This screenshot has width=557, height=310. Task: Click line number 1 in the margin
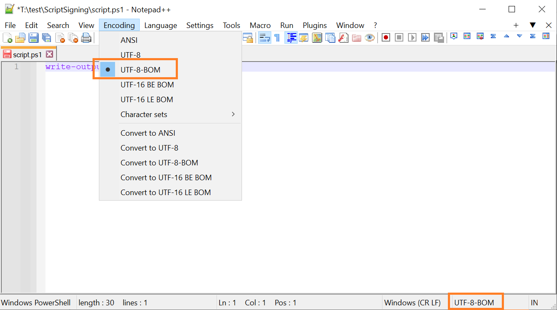16,67
